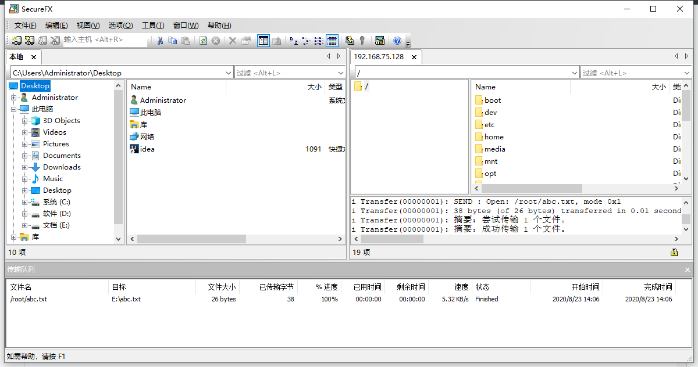Open the remote path dropdown
Screen dimensions: 698x367
pos(574,73)
